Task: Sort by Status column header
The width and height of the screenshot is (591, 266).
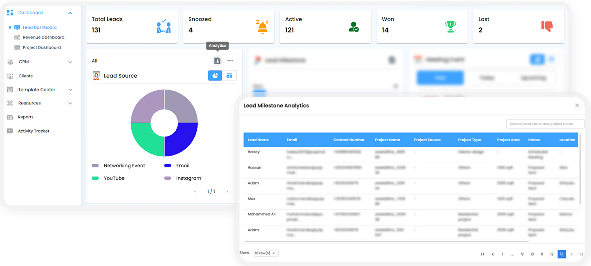Action: click(x=534, y=140)
